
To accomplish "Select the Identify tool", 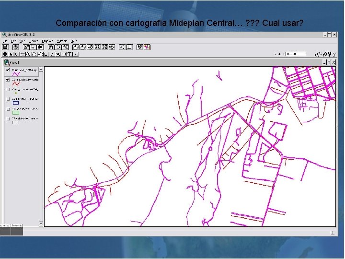I will pyautogui.click(x=5, y=54).
